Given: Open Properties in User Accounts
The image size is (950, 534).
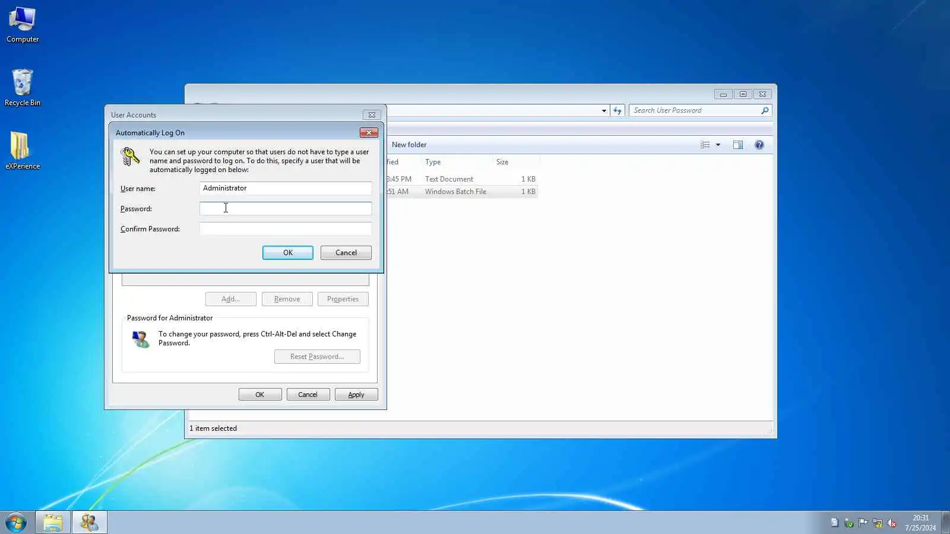Looking at the screenshot, I should click(343, 299).
